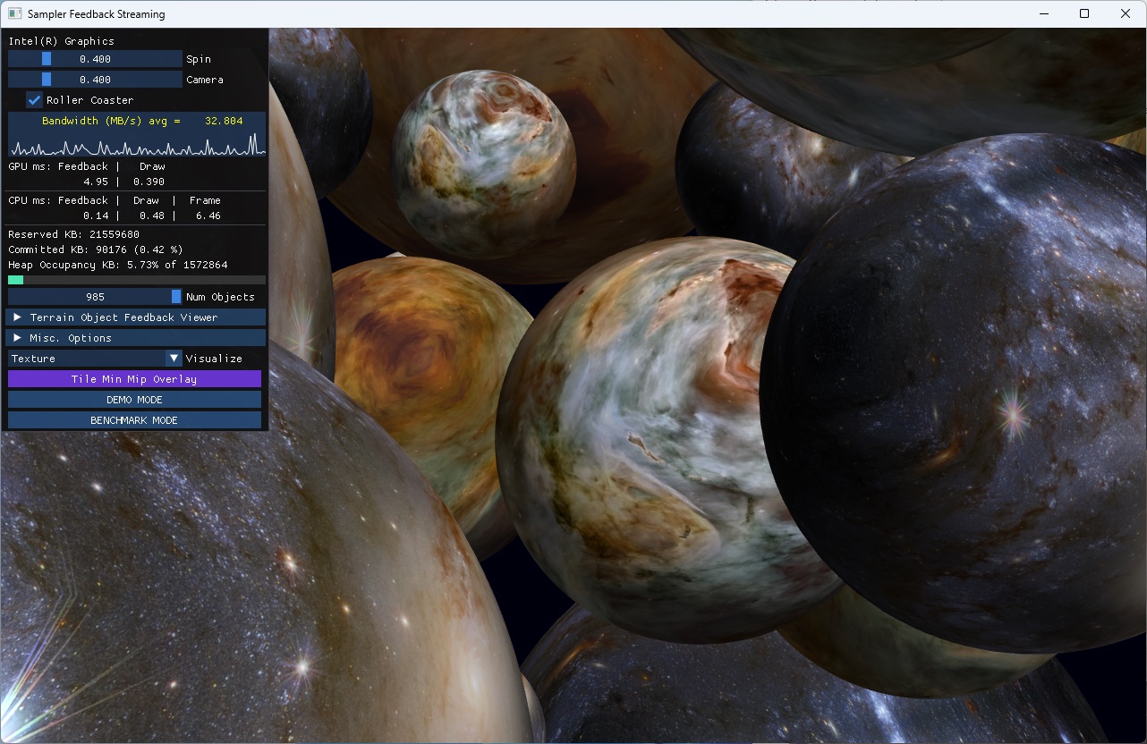Click the heap occupancy progress bar
Image resolution: width=1147 pixels, height=744 pixels.
[x=137, y=281]
